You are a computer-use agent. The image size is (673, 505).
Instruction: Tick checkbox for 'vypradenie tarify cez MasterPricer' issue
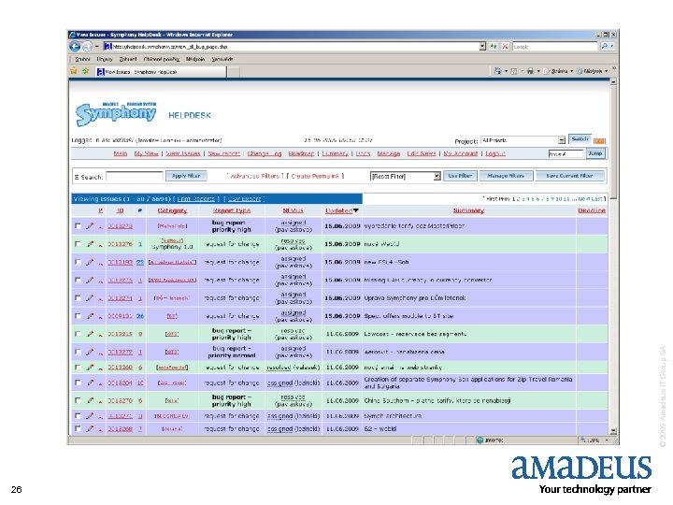pyautogui.click(x=78, y=226)
